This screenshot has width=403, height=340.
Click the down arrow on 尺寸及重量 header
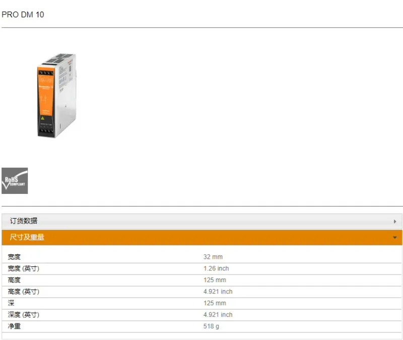point(395,238)
